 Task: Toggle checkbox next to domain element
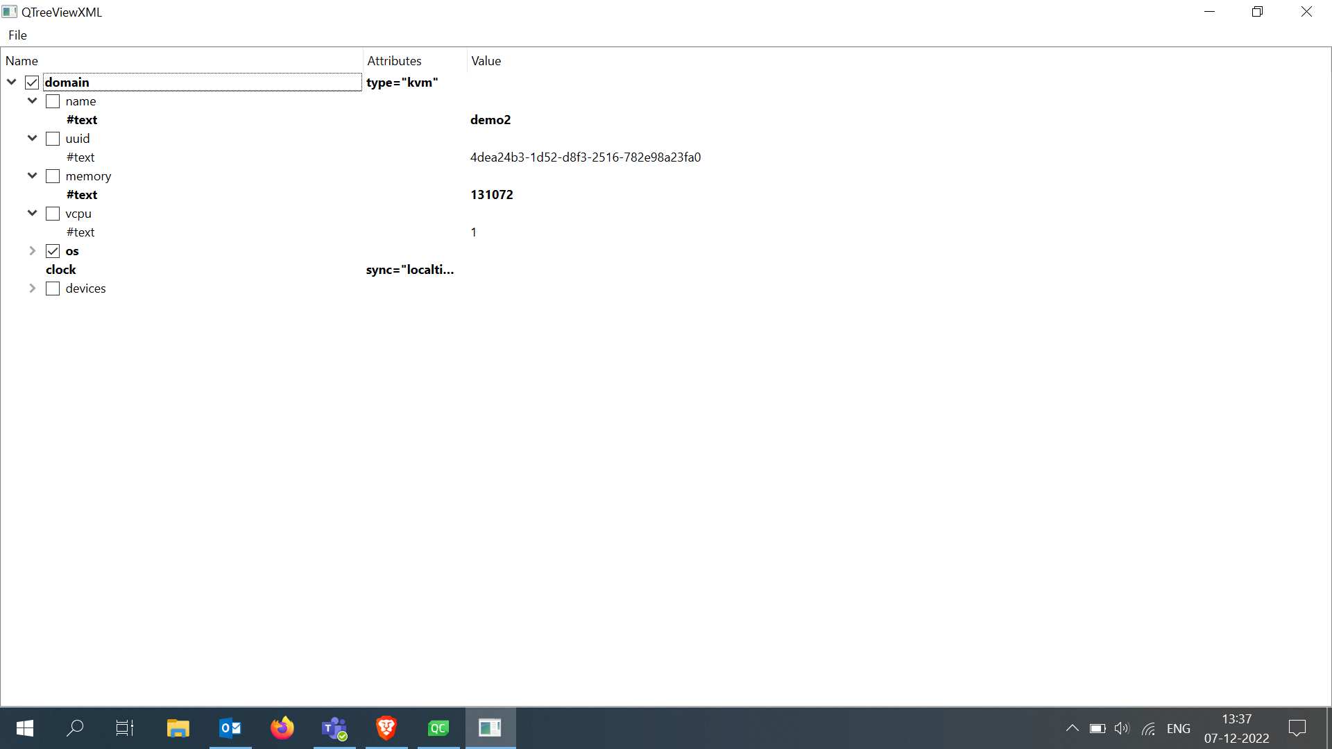pos(32,83)
